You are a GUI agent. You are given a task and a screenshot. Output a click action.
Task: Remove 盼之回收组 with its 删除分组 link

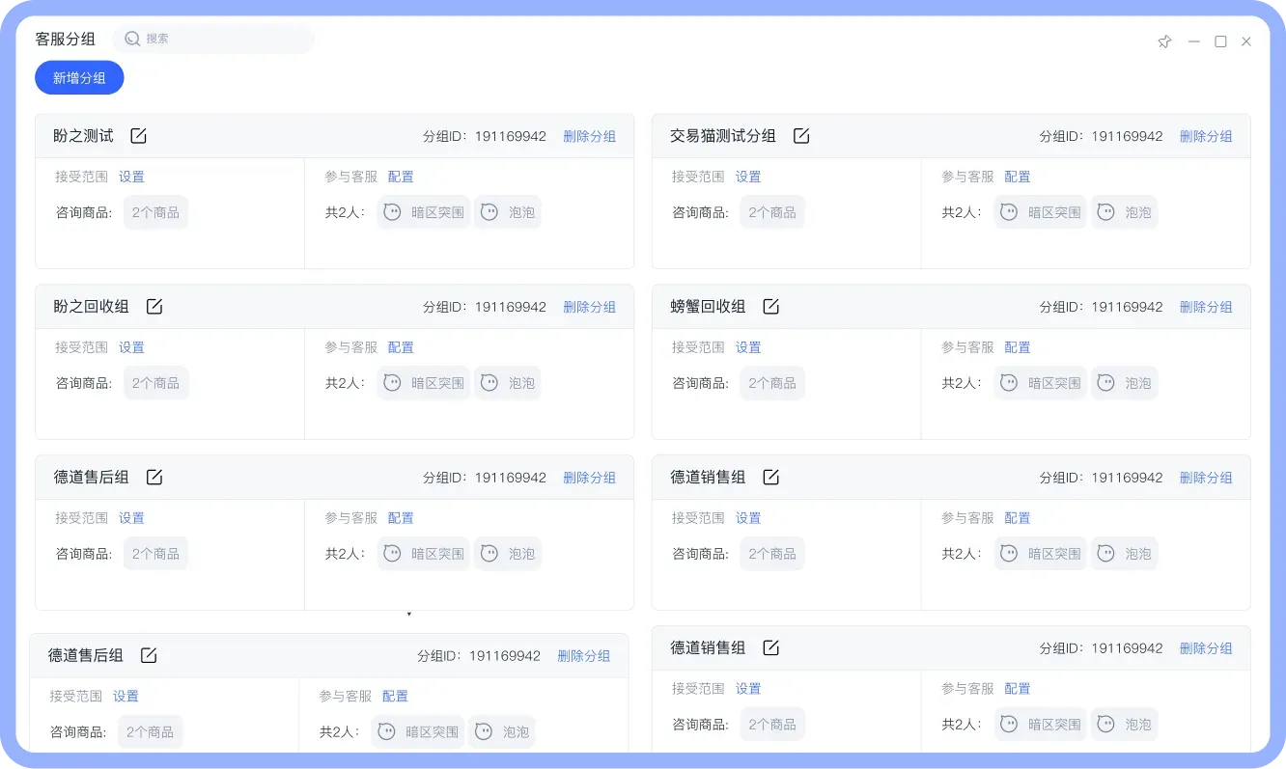pos(589,308)
